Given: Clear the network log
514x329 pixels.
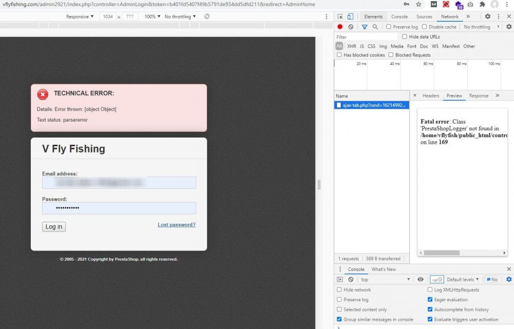Looking at the screenshot, I should [351, 27].
